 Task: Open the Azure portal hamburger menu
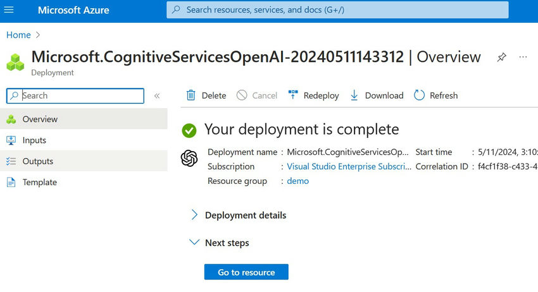9,10
